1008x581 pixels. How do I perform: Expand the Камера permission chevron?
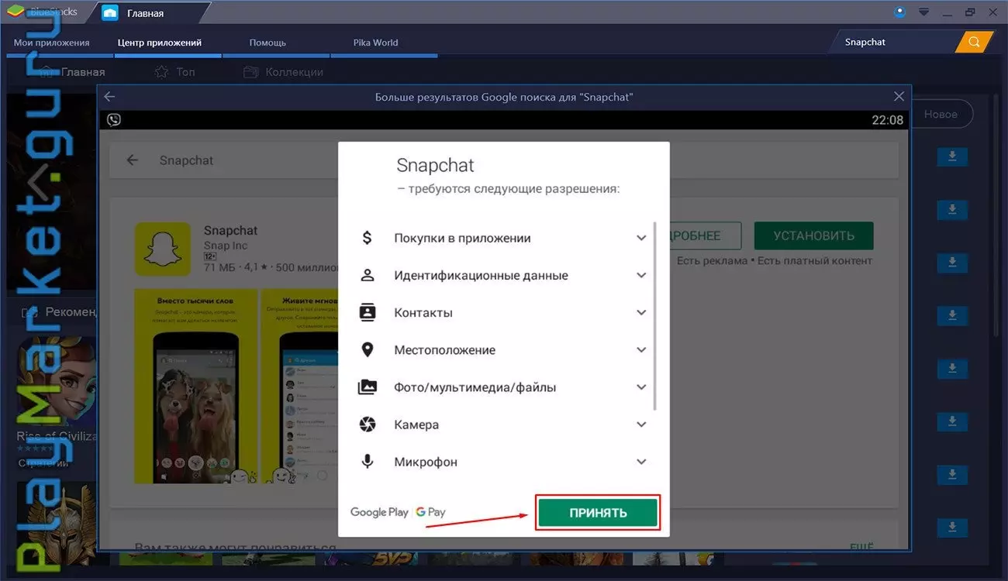pos(641,425)
